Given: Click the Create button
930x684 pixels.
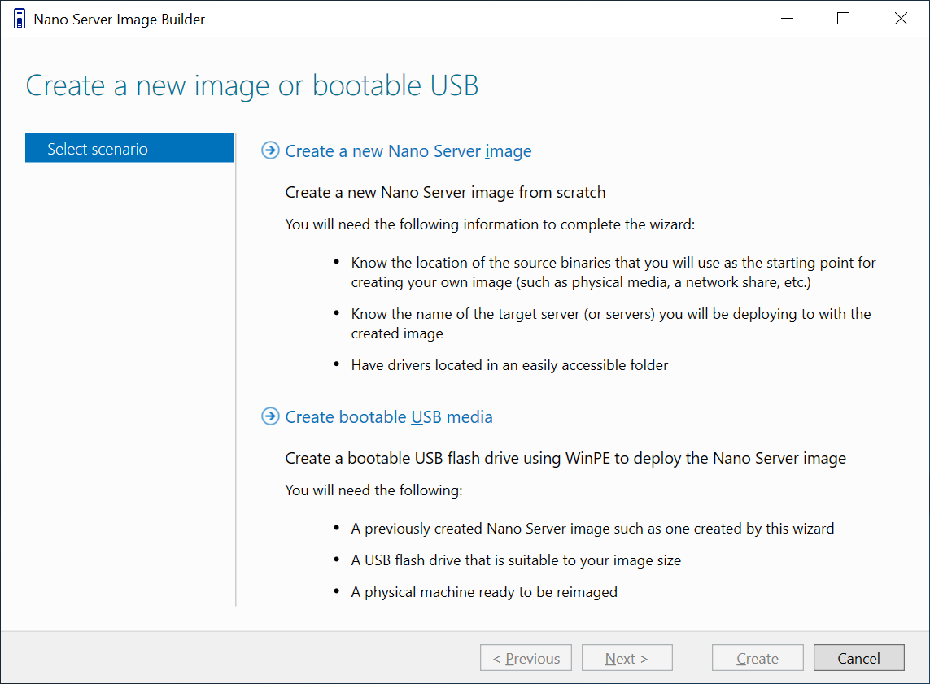Looking at the screenshot, I should coord(758,658).
